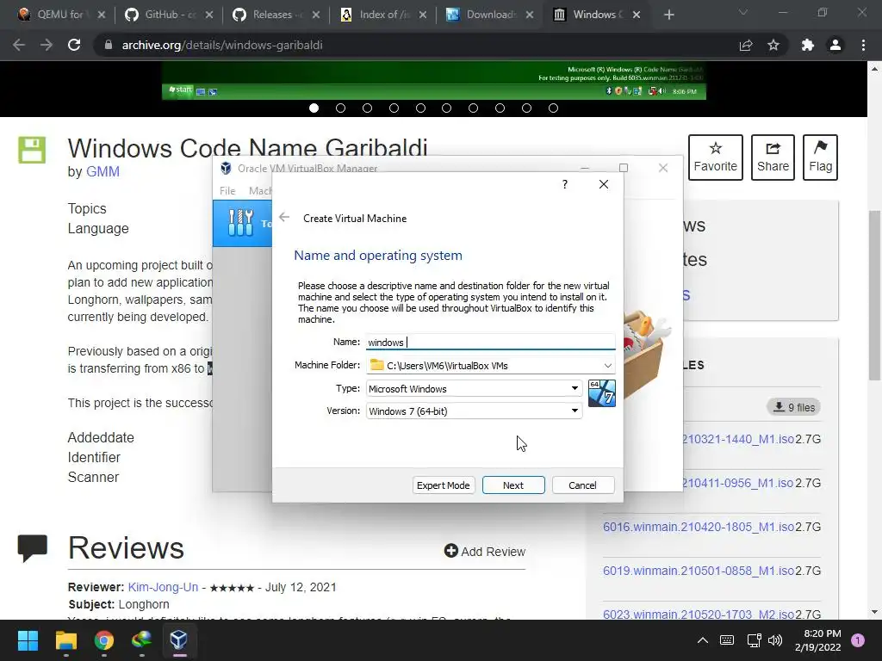Select the fifth carousel dot
This screenshot has height=661, width=882.
[420, 108]
